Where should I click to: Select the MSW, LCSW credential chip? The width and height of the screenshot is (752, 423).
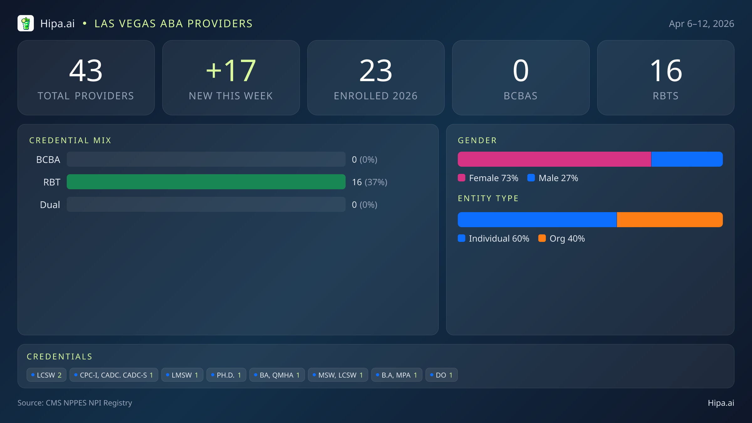[x=338, y=375]
